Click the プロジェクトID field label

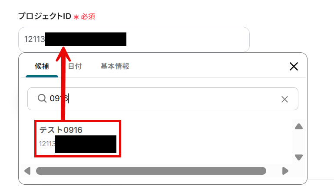point(45,16)
